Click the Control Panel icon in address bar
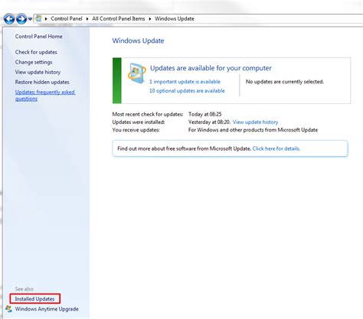363x319 pixels. click(x=39, y=18)
